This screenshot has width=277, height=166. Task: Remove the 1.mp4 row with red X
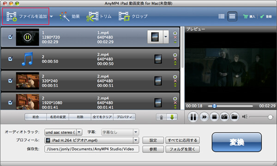[175, 37]
